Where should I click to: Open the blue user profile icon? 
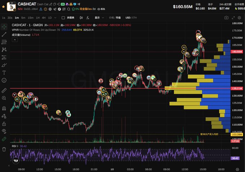click(41, 9)
